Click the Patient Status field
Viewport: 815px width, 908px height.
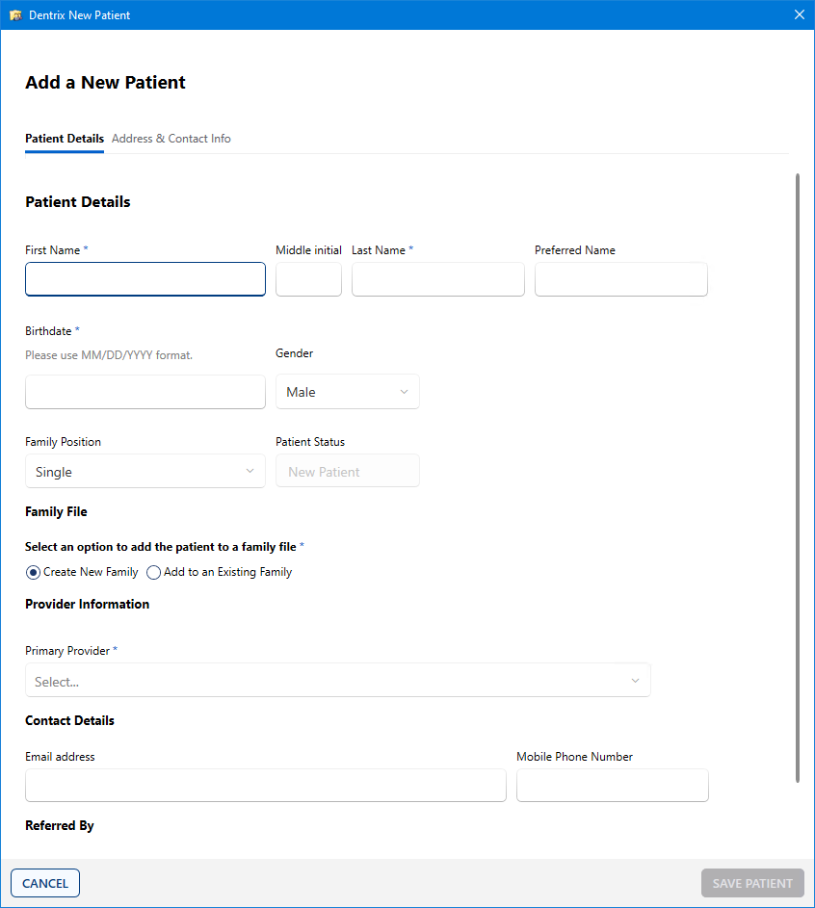click(347, 472)
